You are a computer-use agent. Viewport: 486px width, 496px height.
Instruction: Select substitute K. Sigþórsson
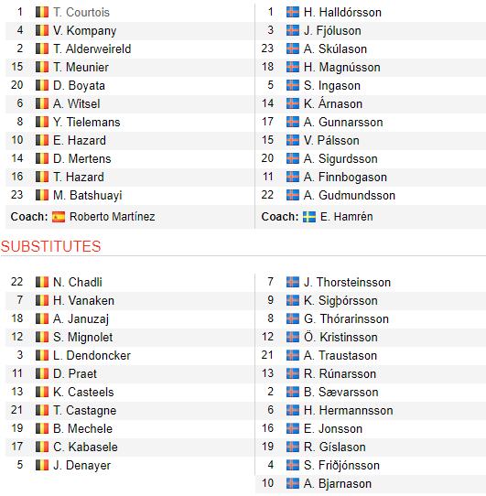pyautogui.click(x=340, y=301)
